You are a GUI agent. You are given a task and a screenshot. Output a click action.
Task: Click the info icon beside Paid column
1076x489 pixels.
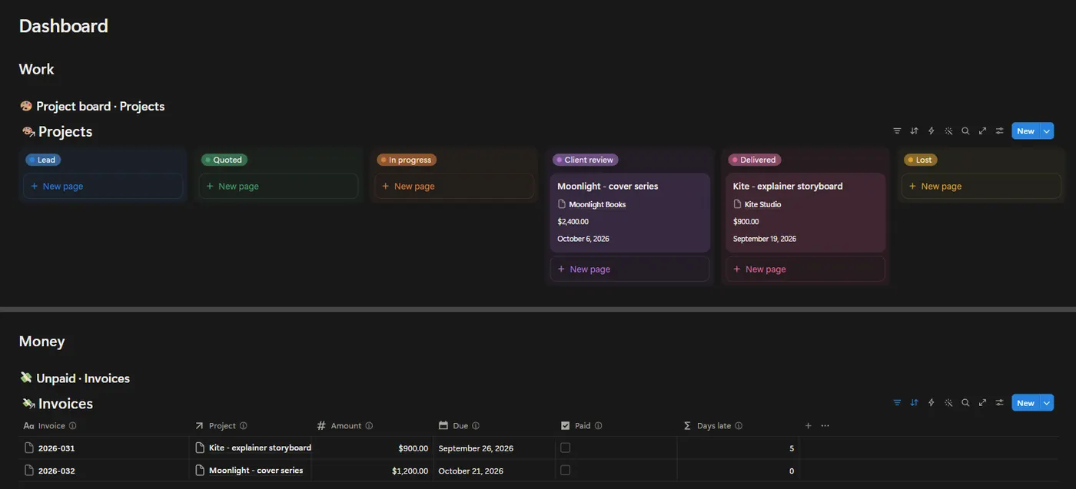(599, 426)
